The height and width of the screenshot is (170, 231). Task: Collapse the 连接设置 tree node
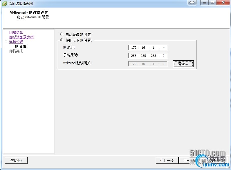tap(6, 42)
